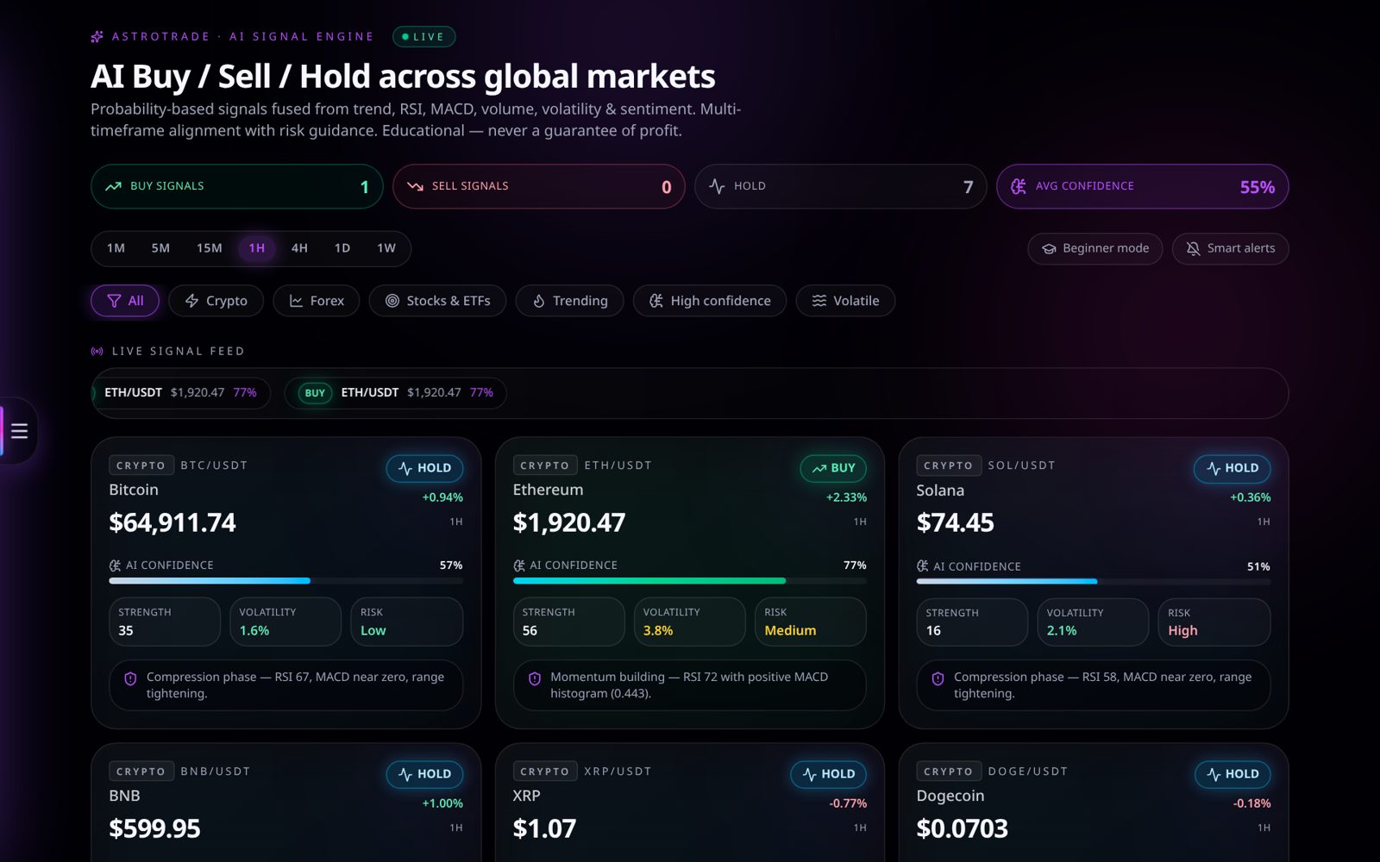Screen dimensions: 1380x862
Task: Click the HOLD badge on the XRP card
Action: [x=828, y=774]
